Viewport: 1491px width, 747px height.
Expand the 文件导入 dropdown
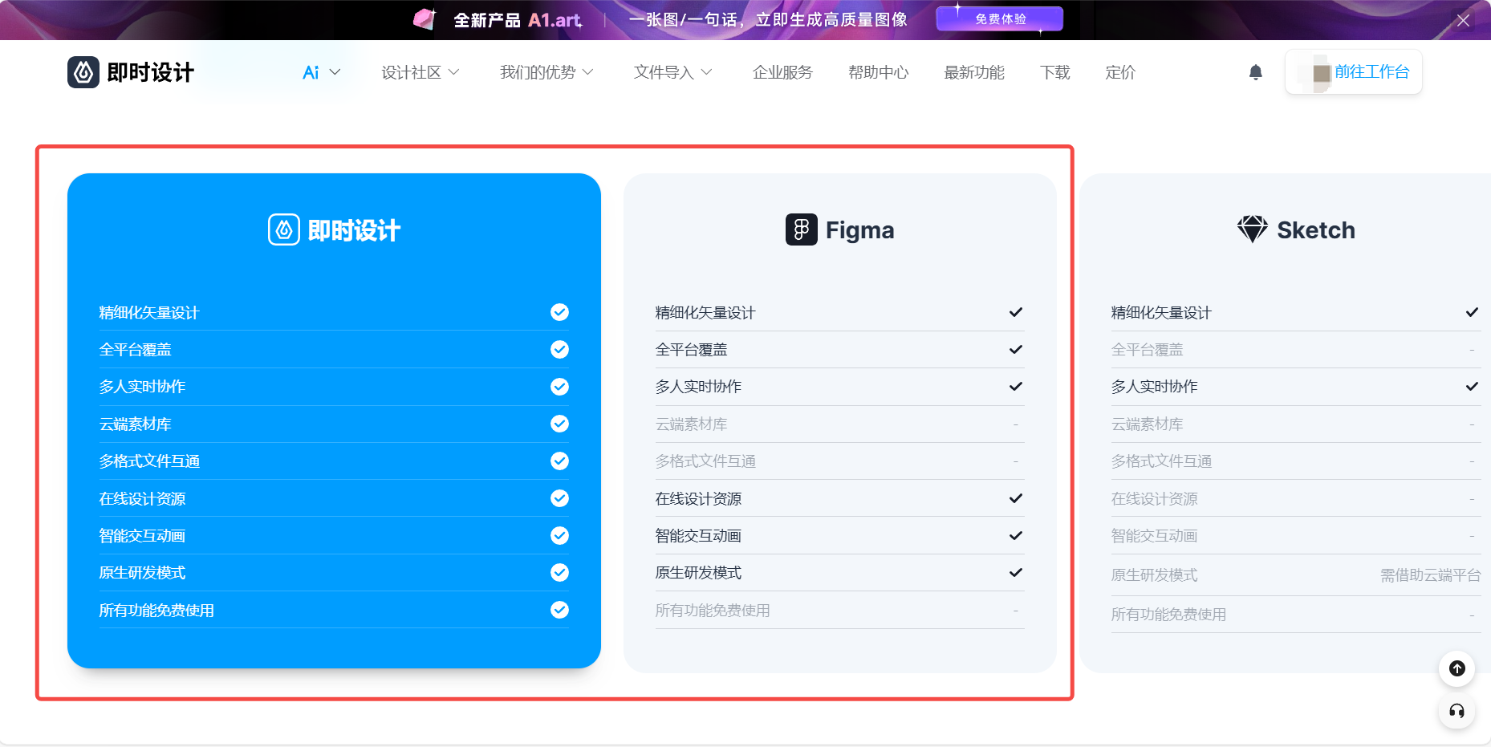(x=672, y=72)
